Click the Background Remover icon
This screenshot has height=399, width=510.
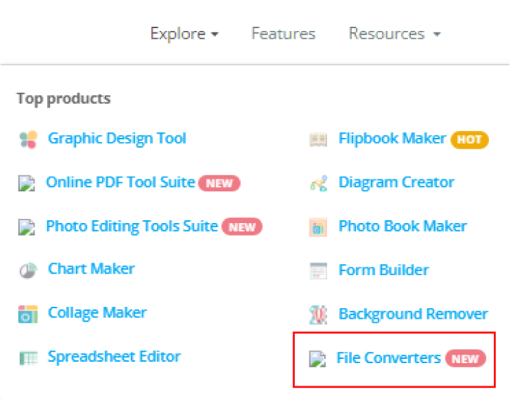coord(319,315)
